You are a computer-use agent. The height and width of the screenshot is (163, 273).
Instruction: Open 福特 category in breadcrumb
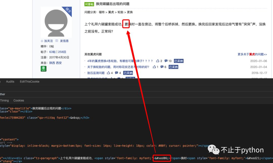click(102, 12)
